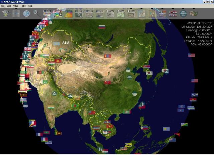Viewport: 214px width, 155px height.
Task: Toggle the pale blue coastline map layer
Action: tap(141, 13)
